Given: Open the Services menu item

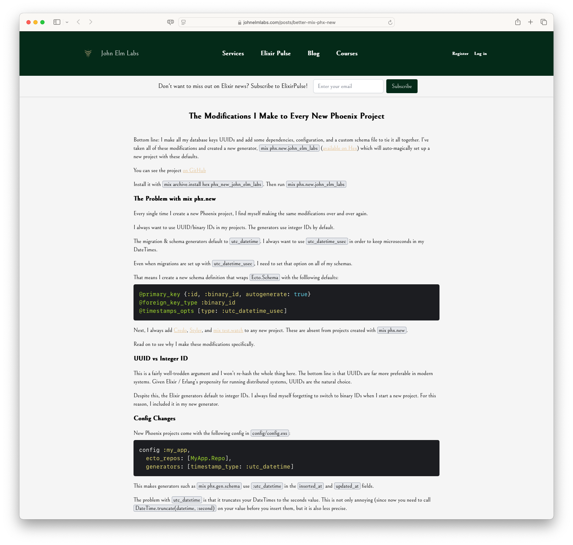Looking at the screenshot, I should click(233, 54).
